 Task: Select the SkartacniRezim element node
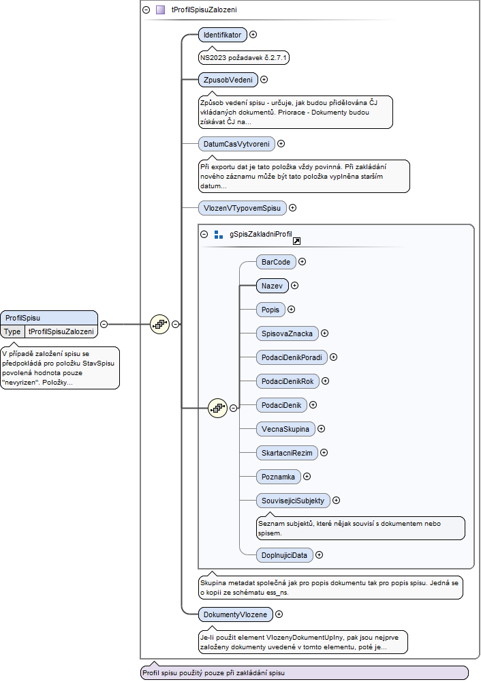click(288, 453)
